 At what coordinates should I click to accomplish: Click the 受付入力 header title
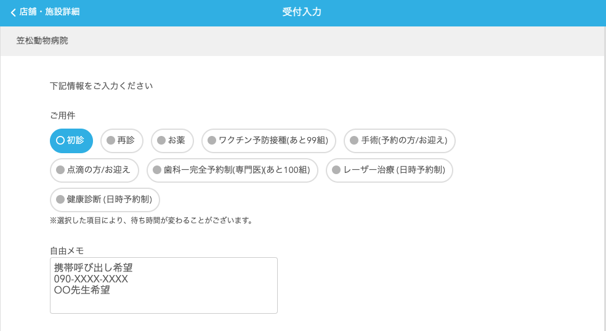click(x=302, y=12)
